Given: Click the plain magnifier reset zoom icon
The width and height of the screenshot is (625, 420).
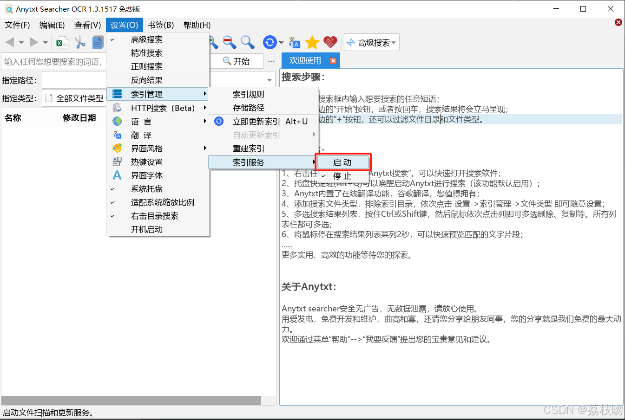Looking at the screenshot, I should tap(247, 43).
